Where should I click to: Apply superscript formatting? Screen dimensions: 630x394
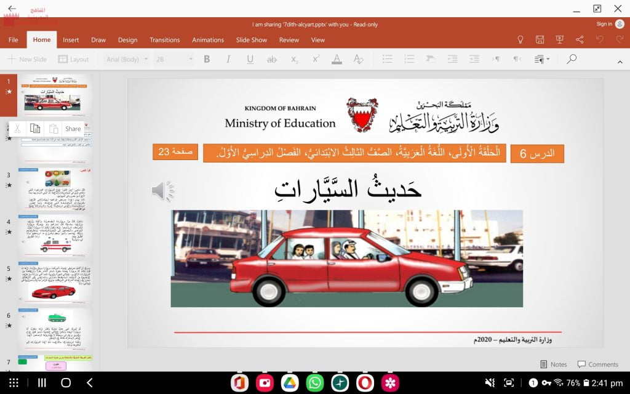coord(314,58)
